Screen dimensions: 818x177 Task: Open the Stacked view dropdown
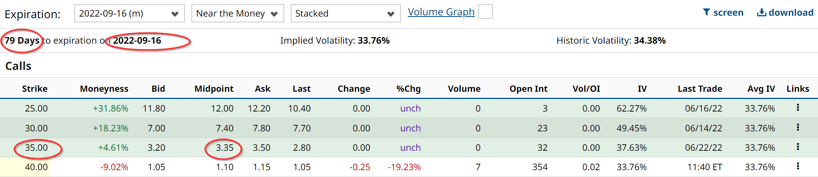[345, 13]
